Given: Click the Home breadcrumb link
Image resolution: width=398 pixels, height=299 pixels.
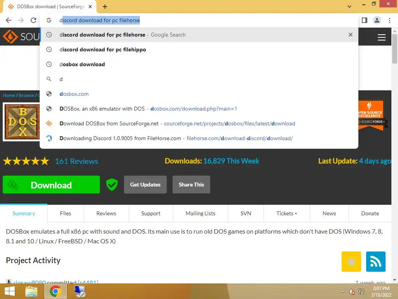Looking at the screenshot, I should coord(9,95).
